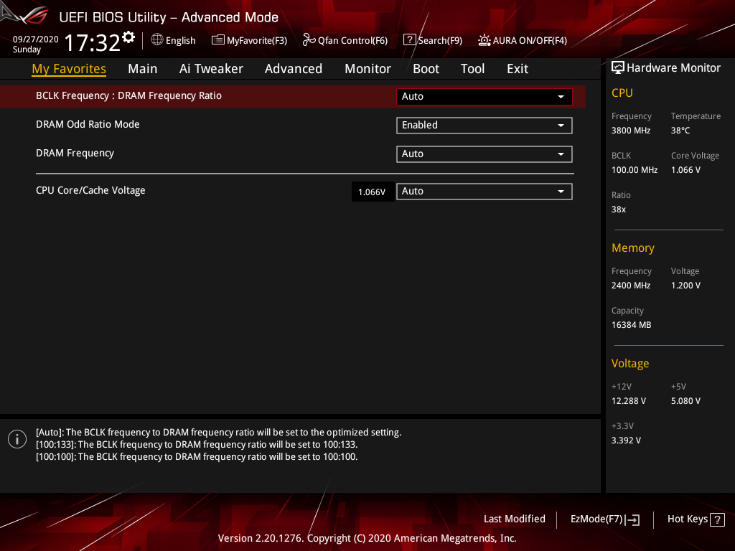Click the Hardware Monitor screen icon
Viewport: 735px width, 551px height.
(618, 67)
